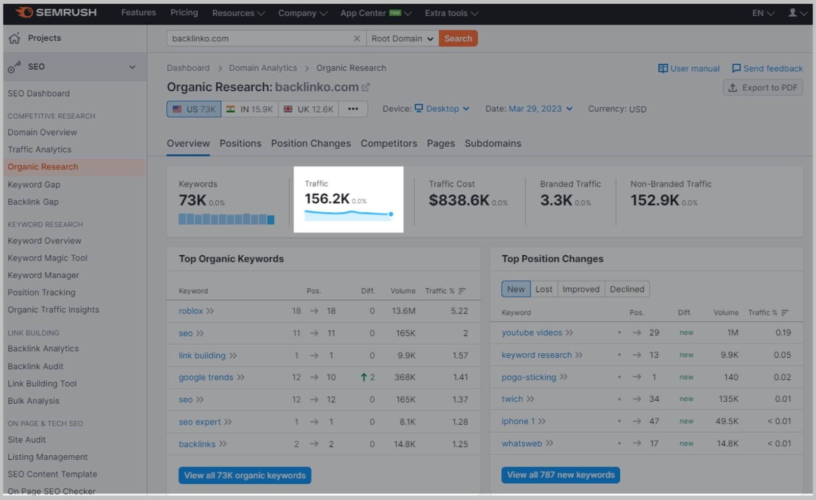816x500 pixels.
Task: Click the SEO key icon in sidebar
Action: (x=14, y=67)
